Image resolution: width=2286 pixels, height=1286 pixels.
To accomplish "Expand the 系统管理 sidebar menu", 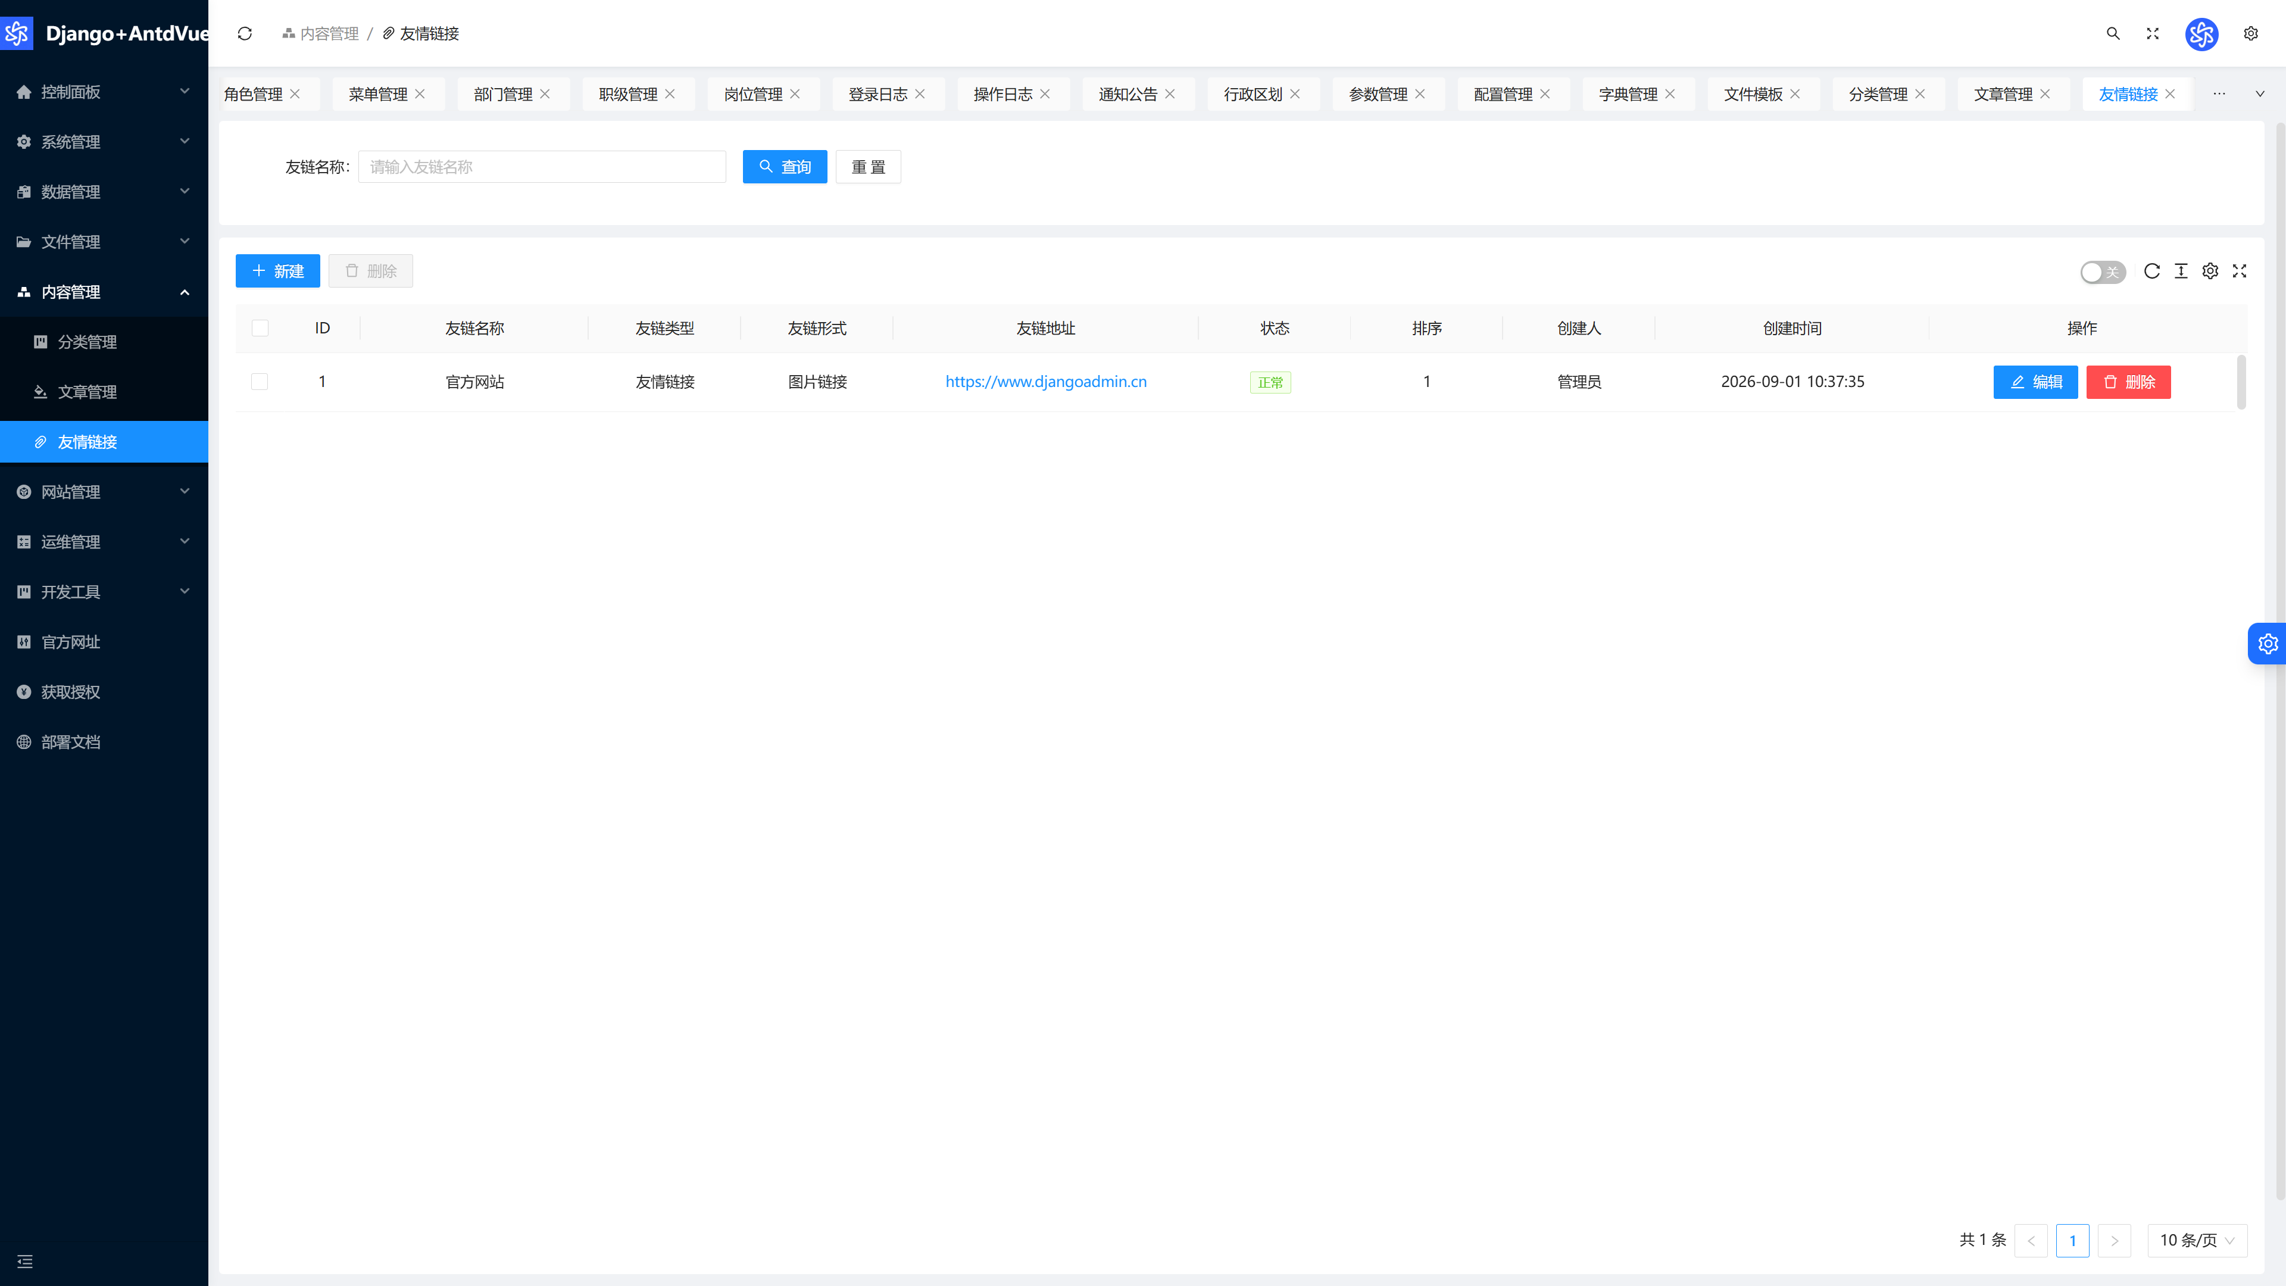I will pos(104,142).
